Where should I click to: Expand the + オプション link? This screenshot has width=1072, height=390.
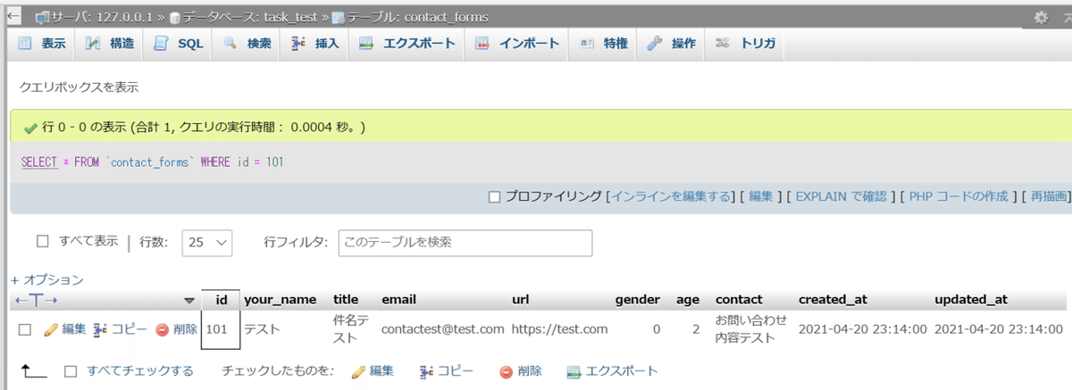47,279
